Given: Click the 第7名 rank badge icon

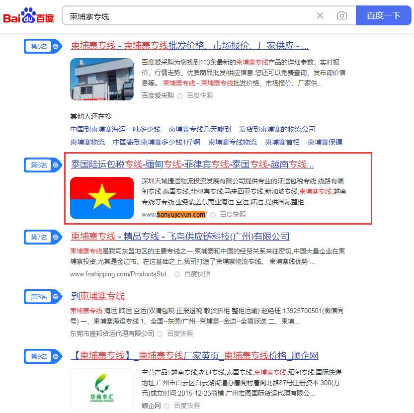Looking at the screenshot, I should (x=43, y=237).
